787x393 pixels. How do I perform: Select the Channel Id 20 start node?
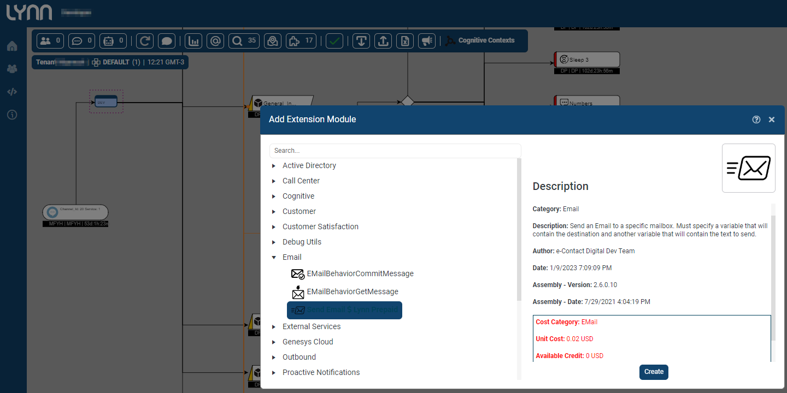(x=75, y=212)
